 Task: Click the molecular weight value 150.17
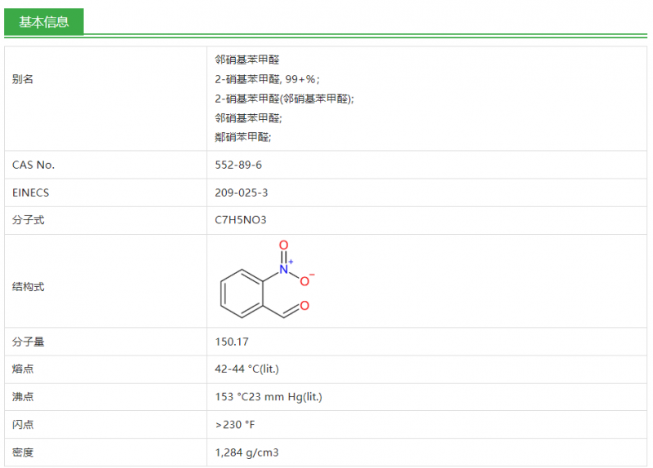pos(232,342)
